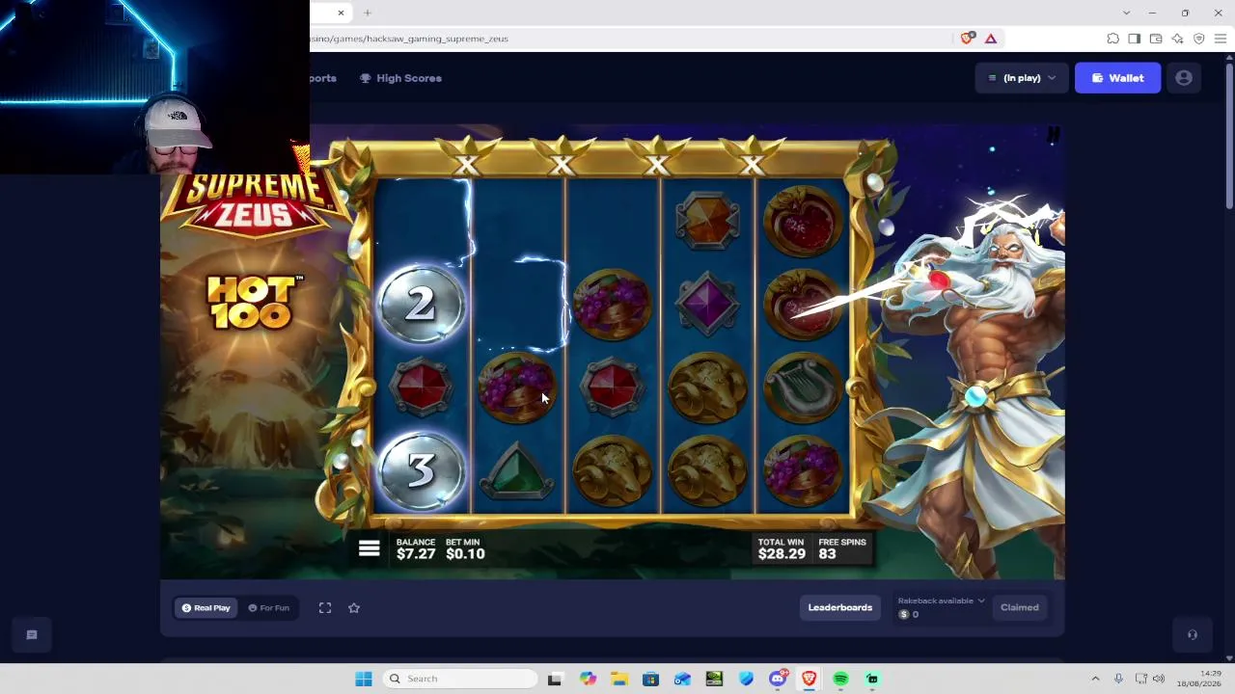
Task: Open the live support headset icon
Action: pyautogui.click(x=1193, y=634)
